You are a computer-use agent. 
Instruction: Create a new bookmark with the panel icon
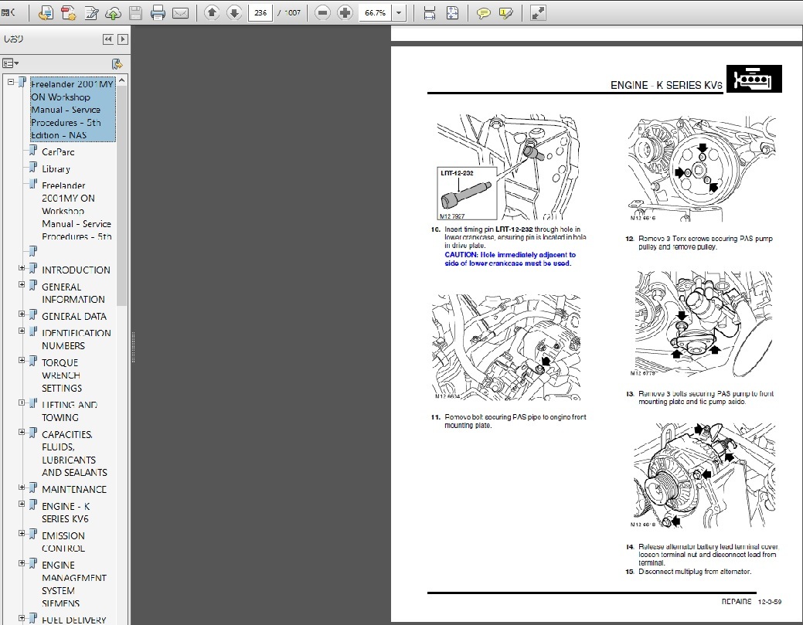[x=117, y=64]
